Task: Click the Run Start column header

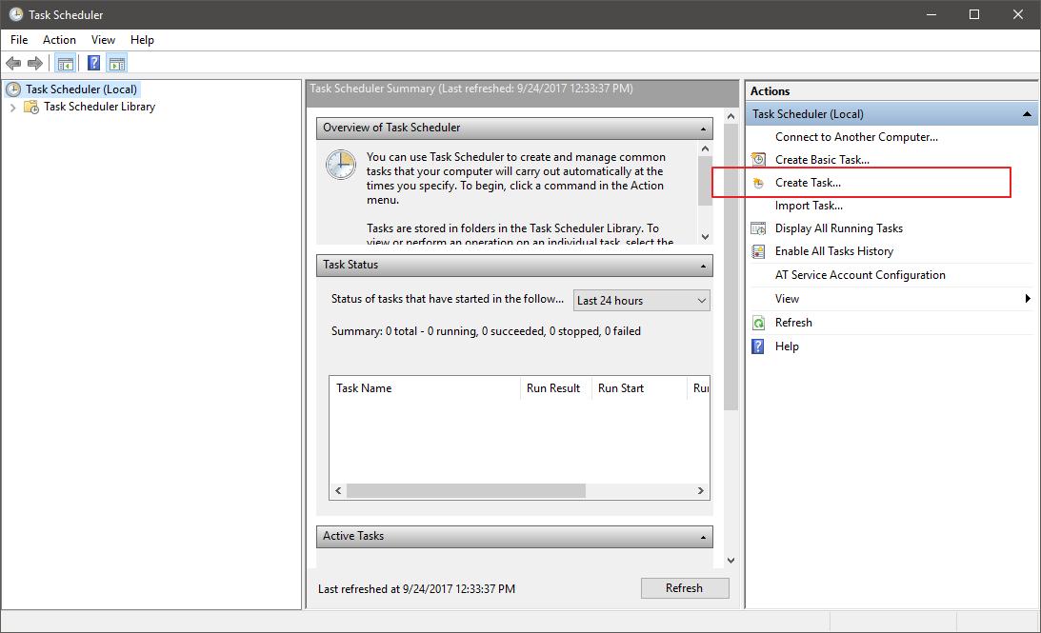Action: click(x=638, y=388)
